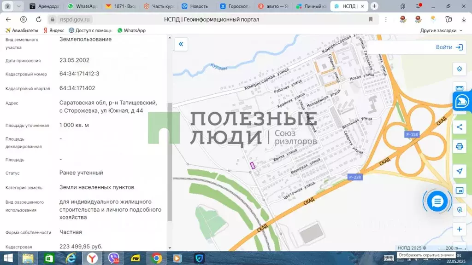This screenshot has height=265, width=472.
Task: Open the mini-map overview icon
Action: 460,190
